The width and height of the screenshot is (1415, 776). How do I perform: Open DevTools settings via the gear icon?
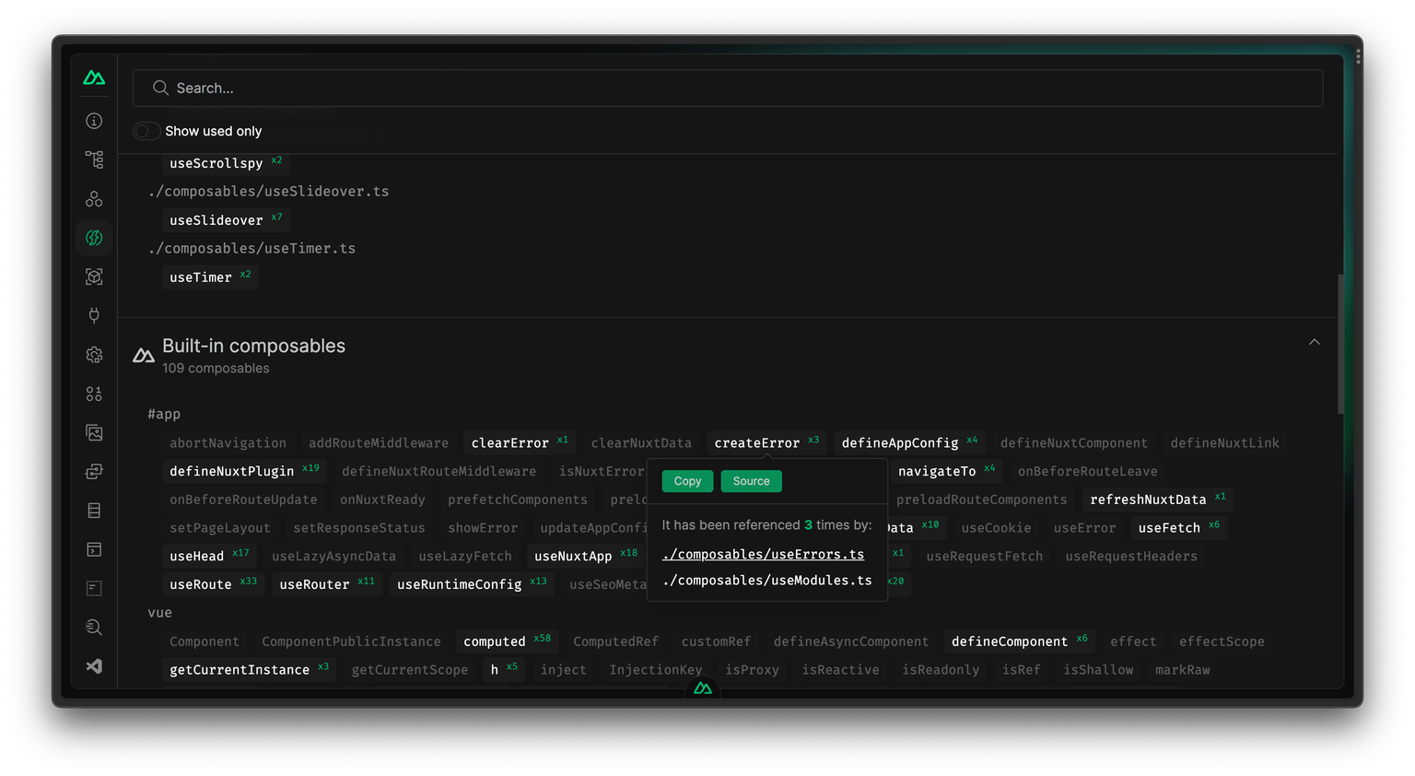93,354
